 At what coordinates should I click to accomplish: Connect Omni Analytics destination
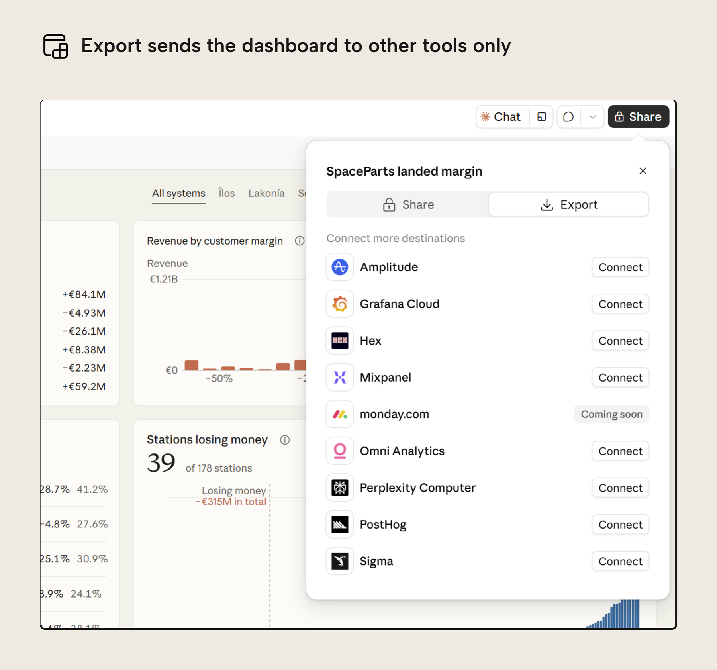coord(620,451)
